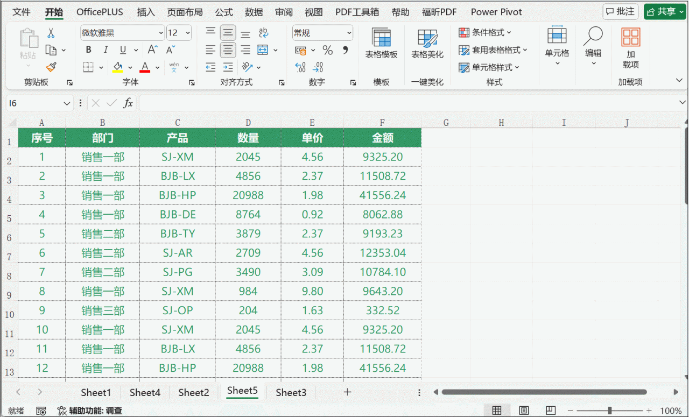Image resolution: width=689 pixels, height=417 pixels.
Task: Click the text orientation icon
Action: (247, 67)
